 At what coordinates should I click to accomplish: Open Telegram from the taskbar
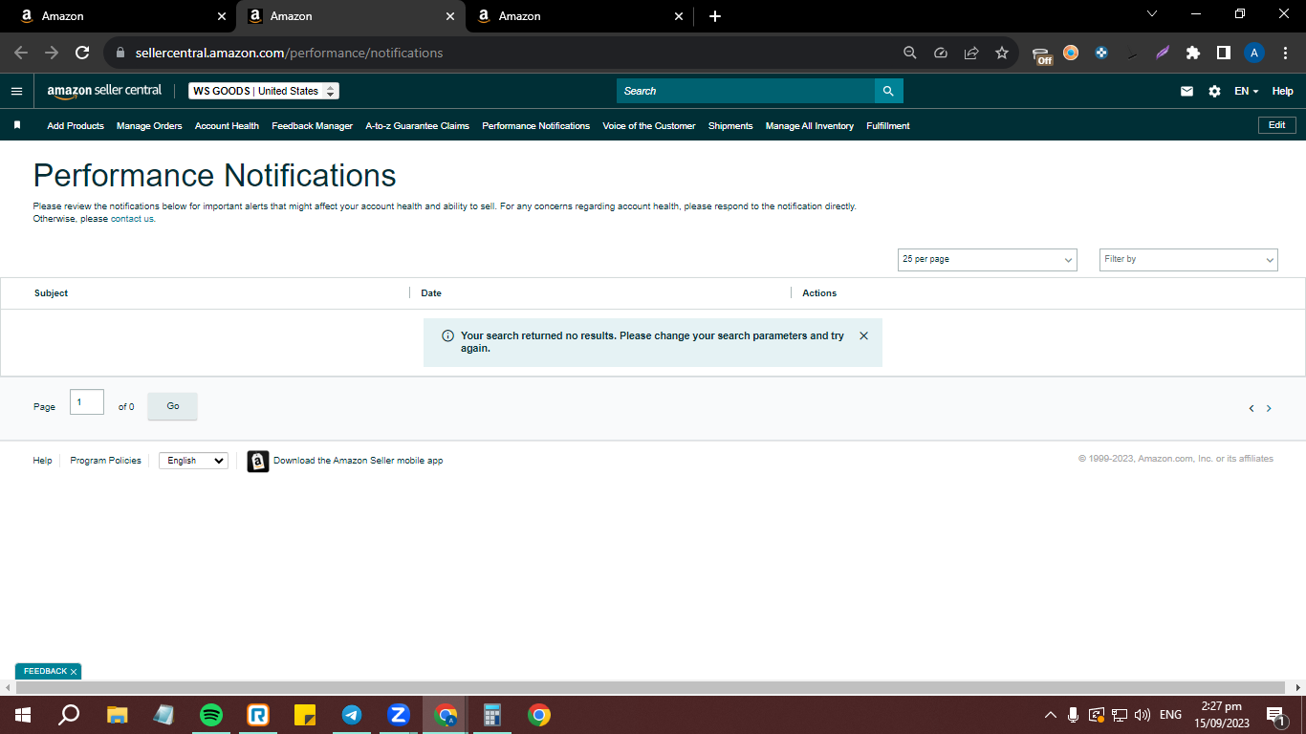click(x=352, y=715)
